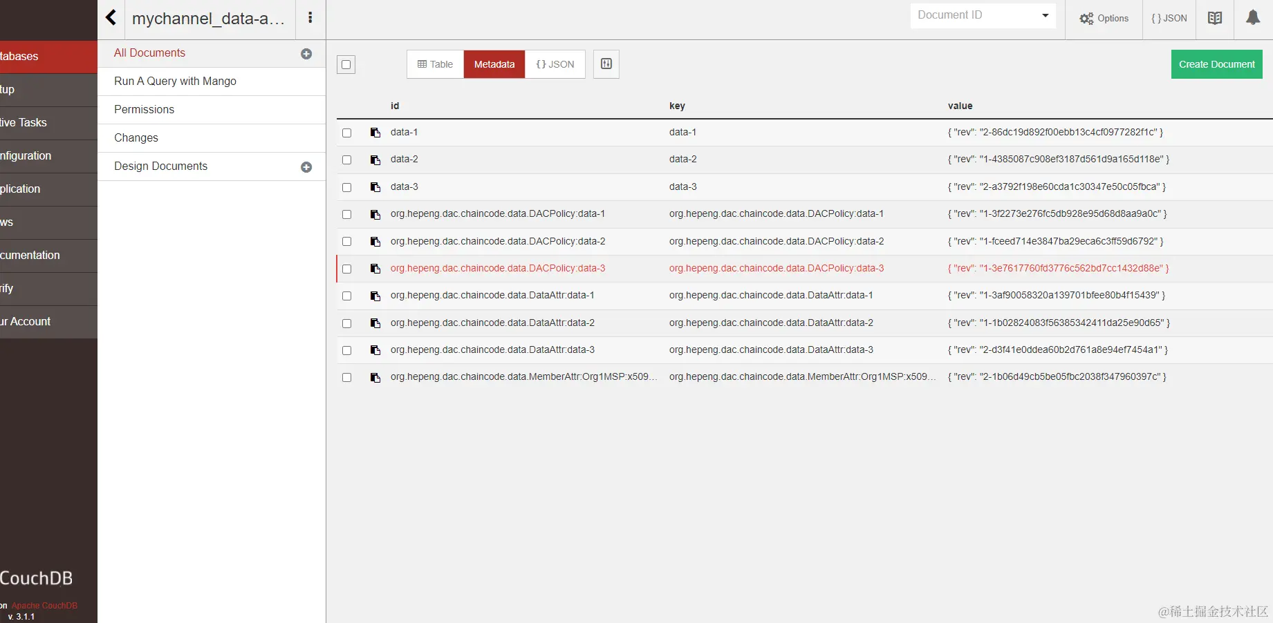Click the top-bar JSON button
The width and height of the screenshot is (1273, 623).
(1169, 19)
